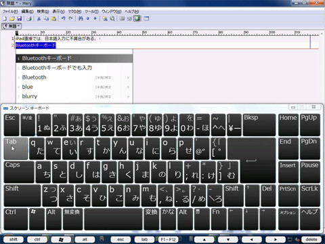Click the オプション key on screen keyboard

288,220
